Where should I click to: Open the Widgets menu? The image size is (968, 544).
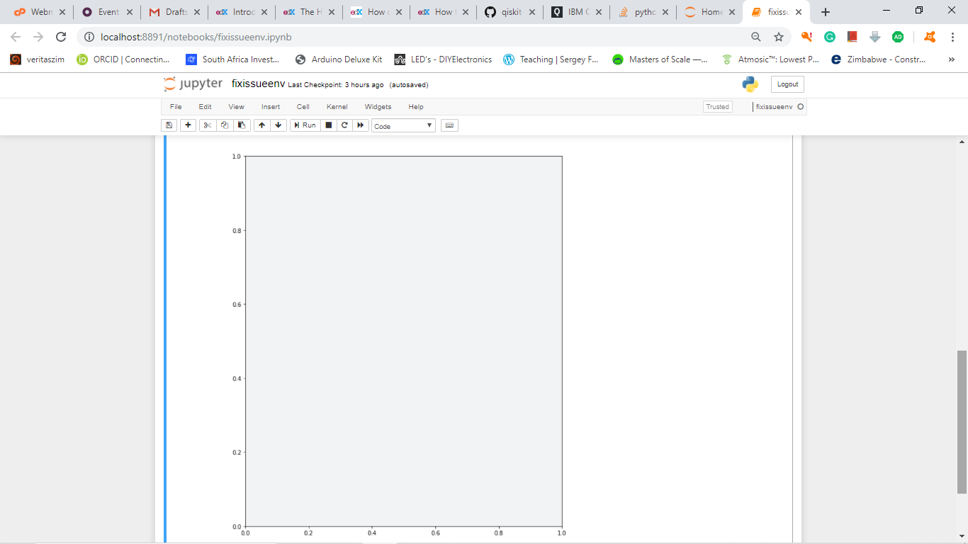pyautogui.click(x=378, y=106)
